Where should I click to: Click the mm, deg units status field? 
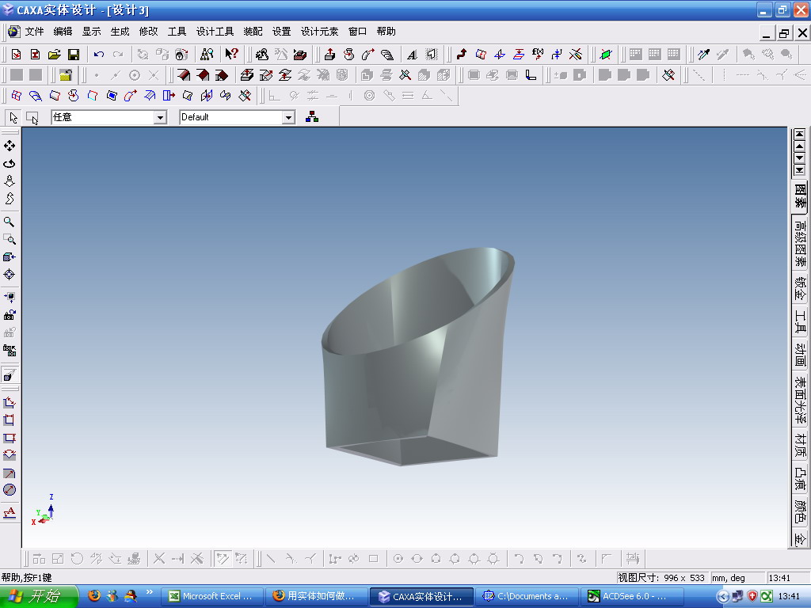tap(737, 577)
